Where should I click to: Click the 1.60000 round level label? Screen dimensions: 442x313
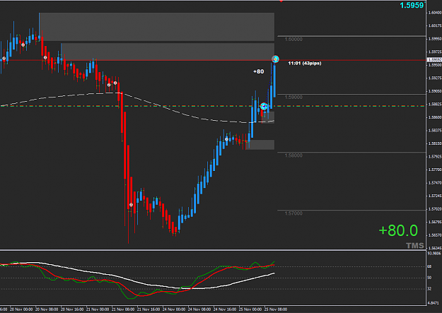coord(293,40)
